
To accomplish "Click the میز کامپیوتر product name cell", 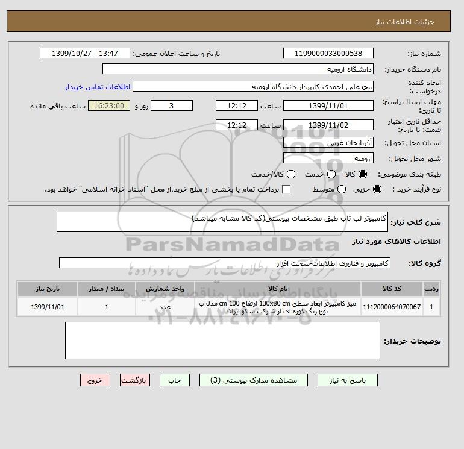I will click(278, 307).
